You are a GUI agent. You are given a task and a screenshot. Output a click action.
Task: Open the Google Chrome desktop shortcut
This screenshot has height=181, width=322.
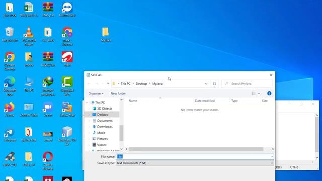(10, 61)
